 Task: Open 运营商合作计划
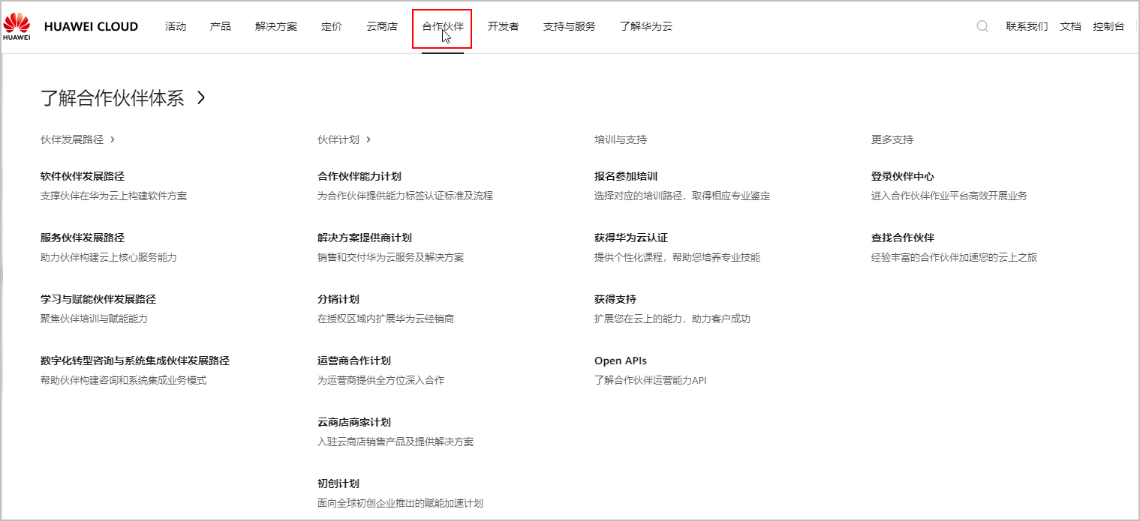[x=354, y=361]
